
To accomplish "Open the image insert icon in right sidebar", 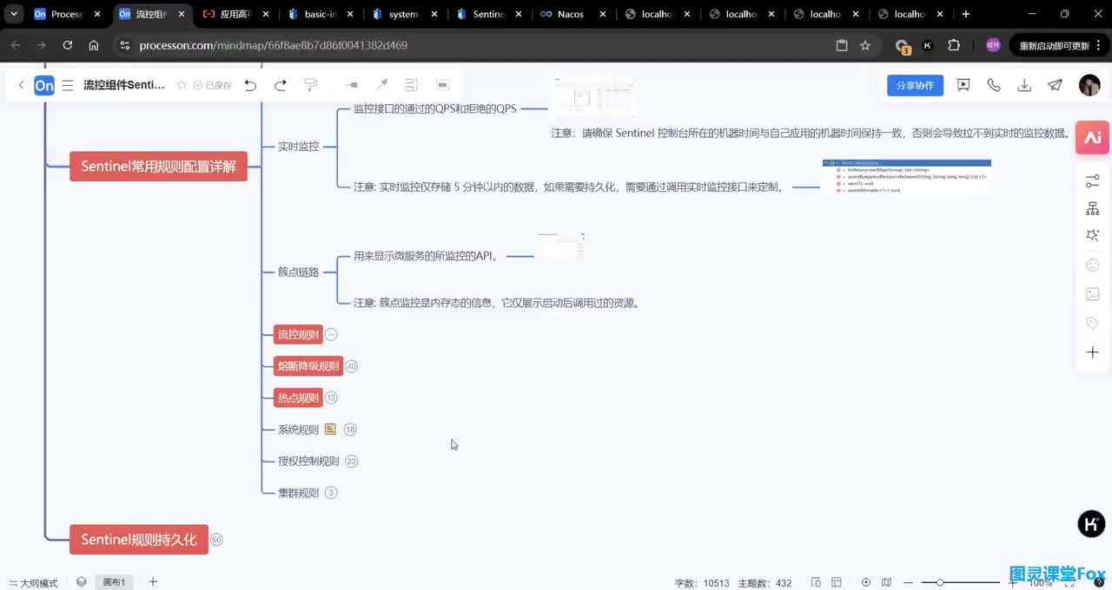I will (x=1093, y=294).
